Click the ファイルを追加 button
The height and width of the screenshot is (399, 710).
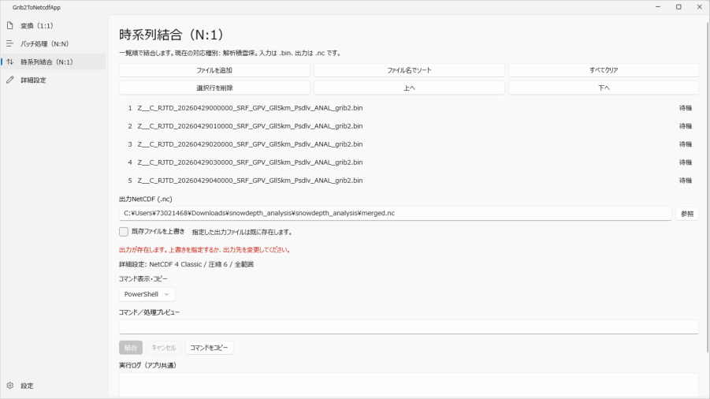tap(214, 70)
